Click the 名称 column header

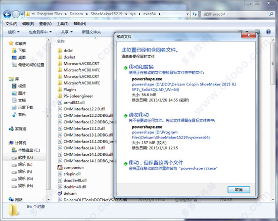[61, 41]
